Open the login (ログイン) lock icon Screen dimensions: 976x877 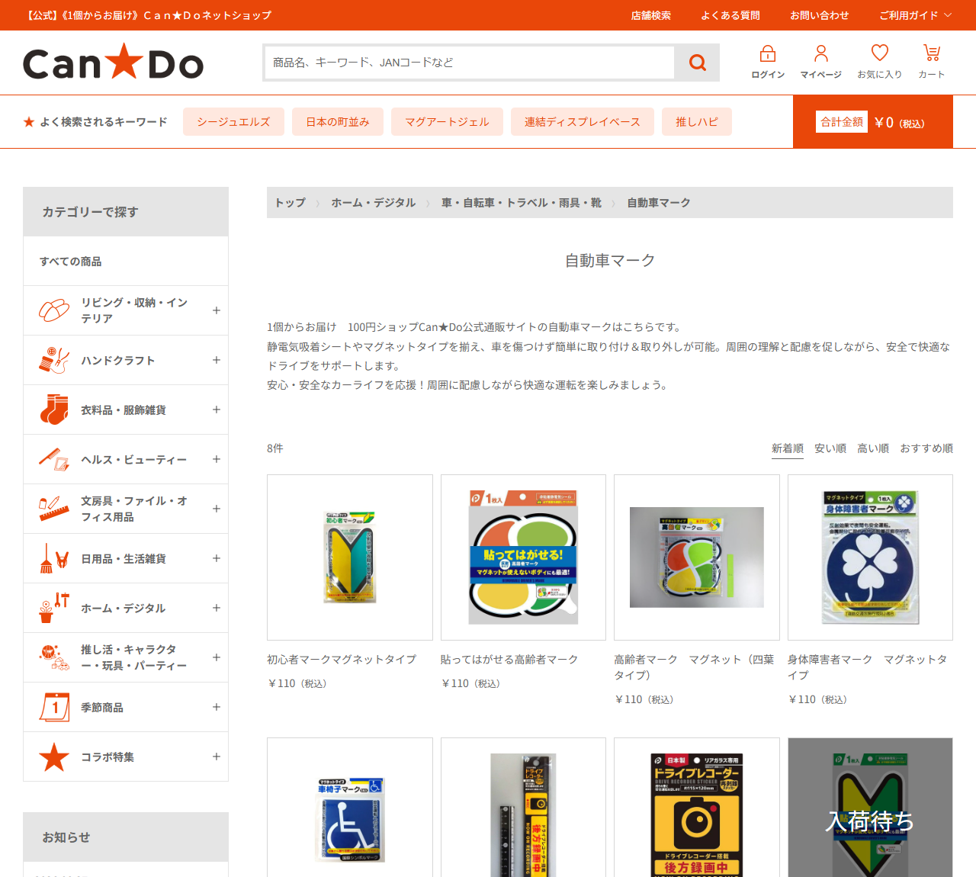click(x=768, y=53)
